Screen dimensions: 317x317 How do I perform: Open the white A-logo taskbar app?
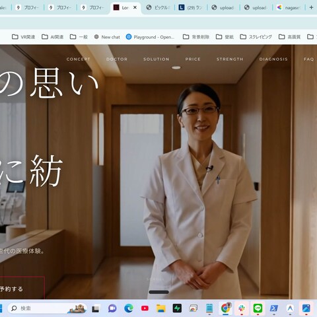point(290,308)
